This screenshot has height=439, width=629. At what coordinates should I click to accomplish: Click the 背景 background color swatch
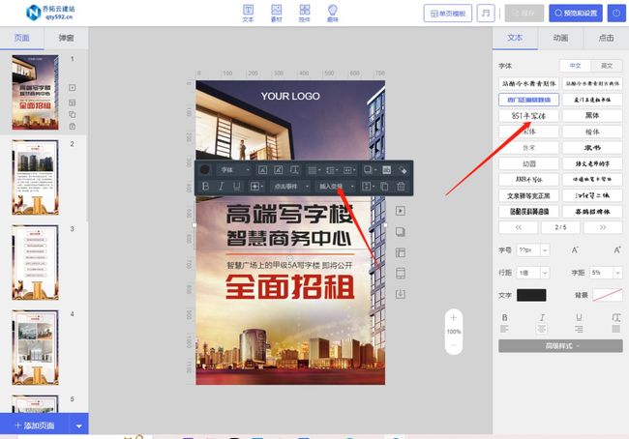[608, 296]
